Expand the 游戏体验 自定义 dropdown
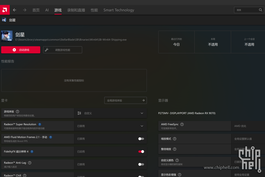This screenshot has width=265, height=177. (110, 113)
